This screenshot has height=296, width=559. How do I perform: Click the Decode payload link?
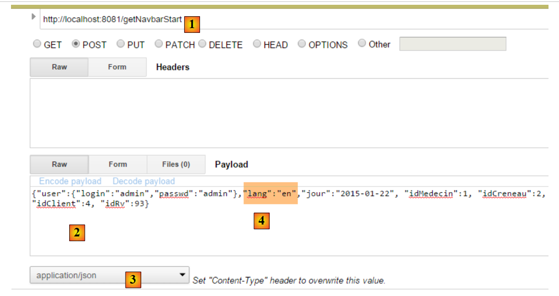tap(144, 181)
